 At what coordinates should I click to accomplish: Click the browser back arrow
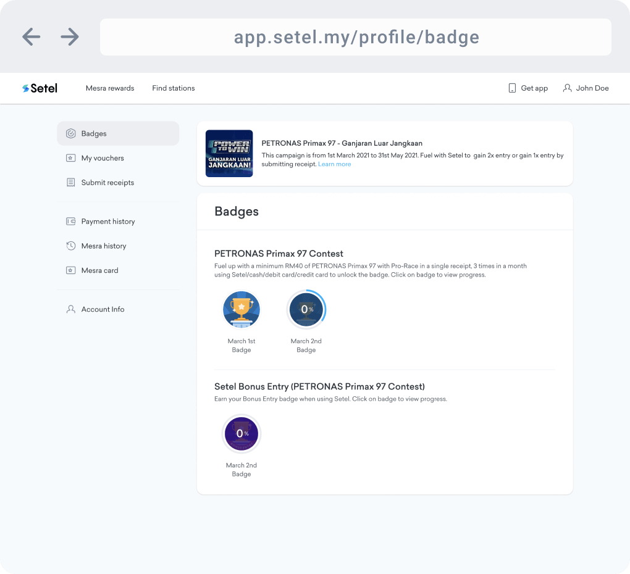pyautogui.click(x=31, y=37)
